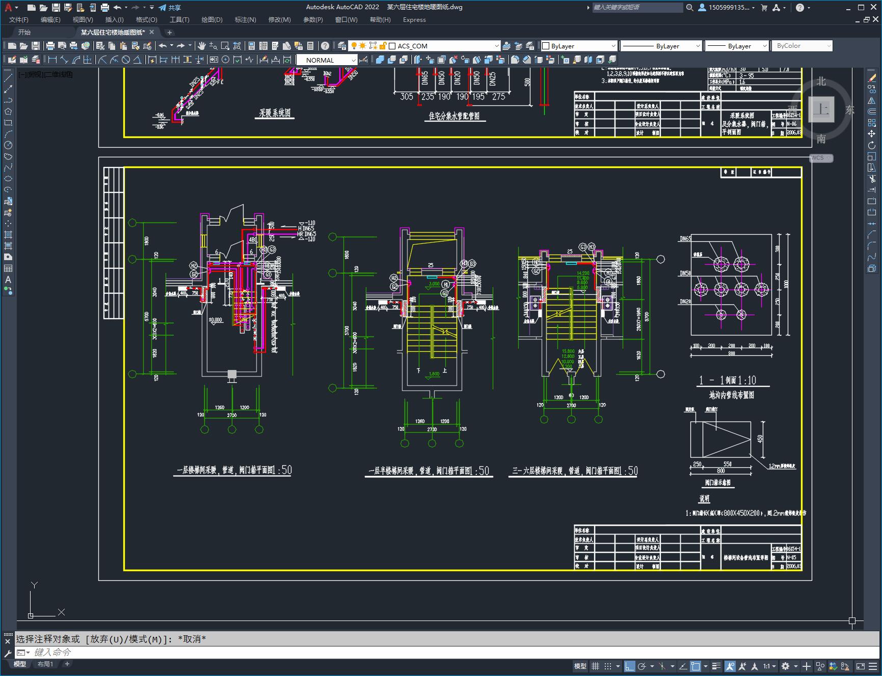
Task: Click the search magnifier icon in title bar
Action: [690, 8]
